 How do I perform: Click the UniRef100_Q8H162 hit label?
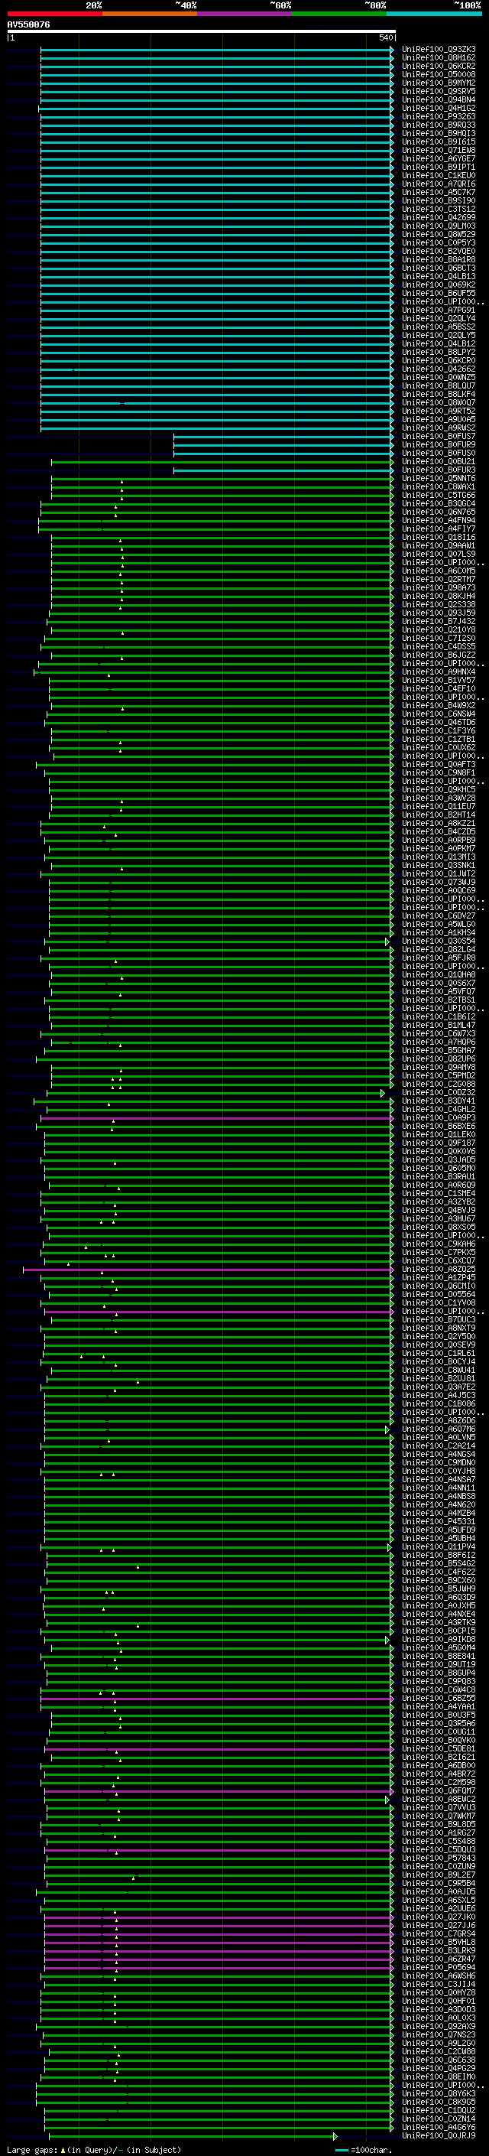coord(439,58)
